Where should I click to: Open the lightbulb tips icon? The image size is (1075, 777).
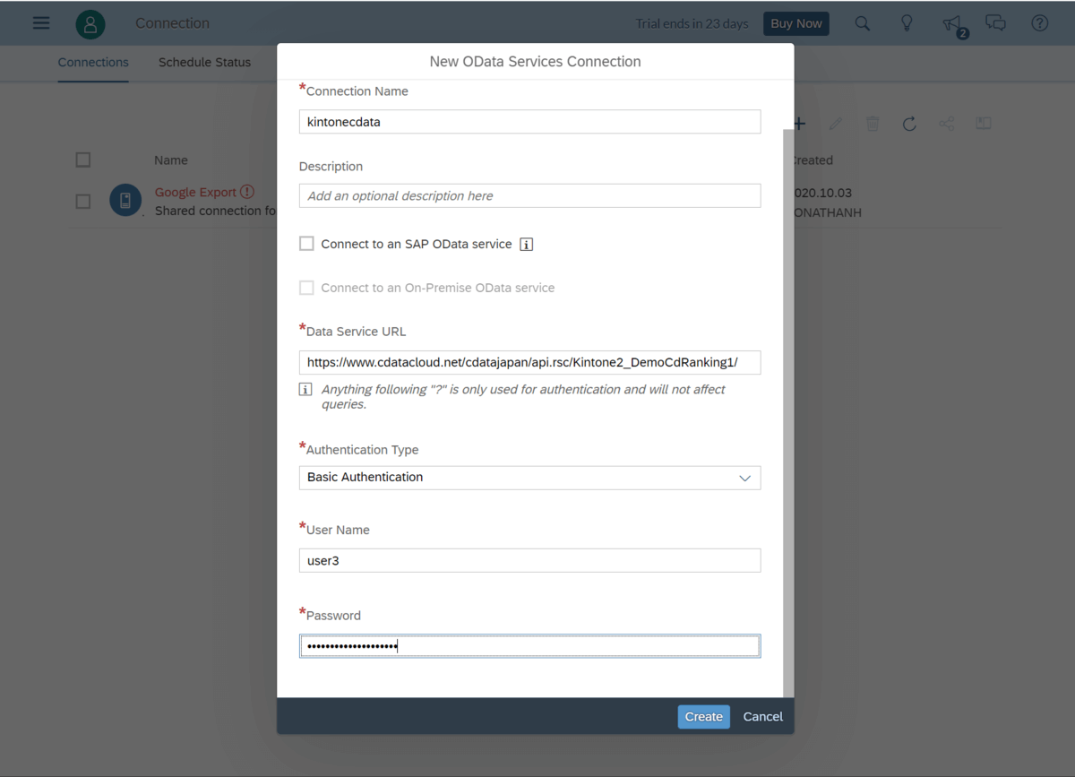(x=907, y=23)
